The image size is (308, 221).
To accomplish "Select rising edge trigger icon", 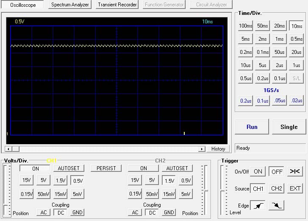I will coord(258,205).
